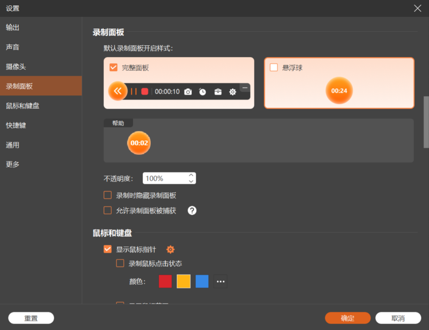Click the vertical scrollbar thumb
429x330 pixels.
point(426,122)
